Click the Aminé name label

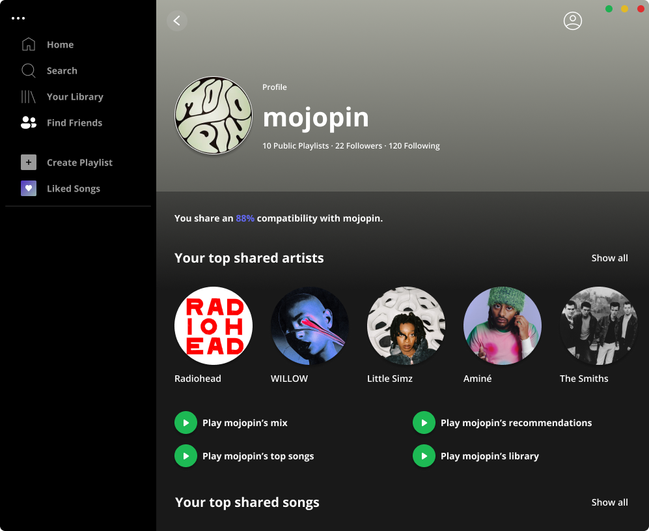point(477,379)
